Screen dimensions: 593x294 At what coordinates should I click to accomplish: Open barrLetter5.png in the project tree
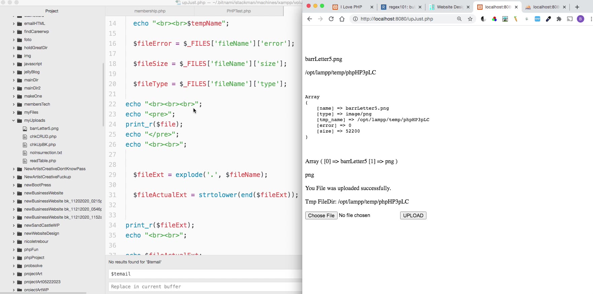[44, 128]
